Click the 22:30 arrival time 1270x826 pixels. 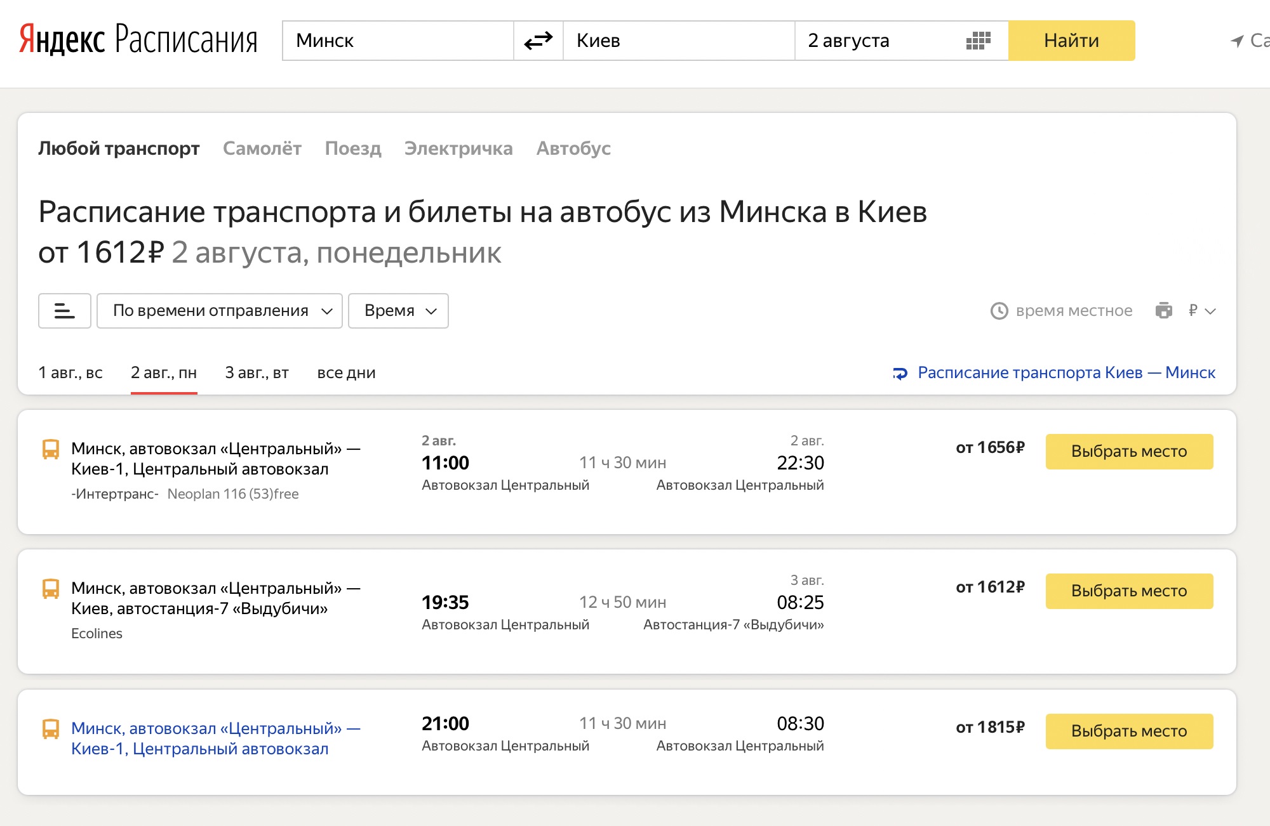click(800, 463)
